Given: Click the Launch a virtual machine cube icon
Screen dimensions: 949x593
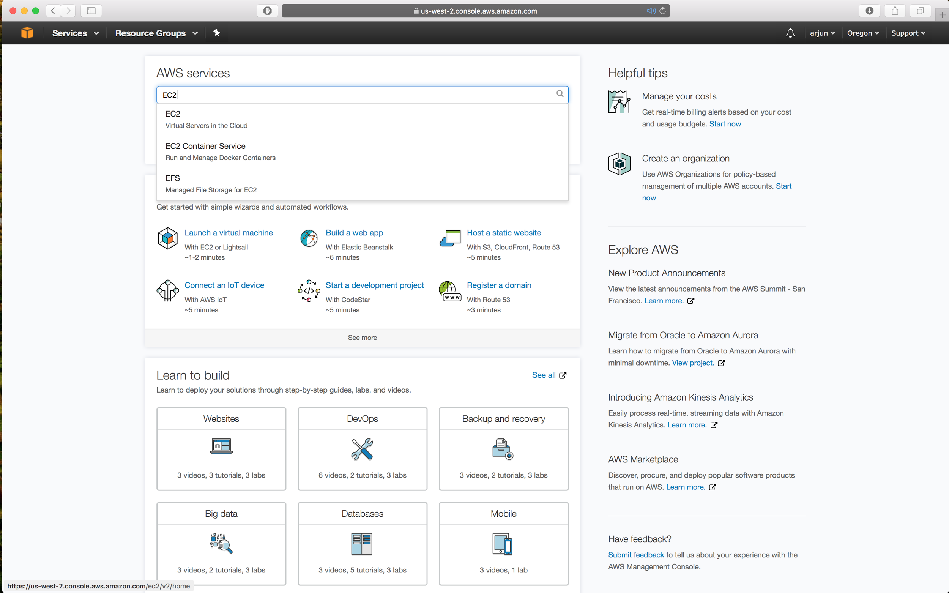Looking at the screenshot, I should (167, 238).
